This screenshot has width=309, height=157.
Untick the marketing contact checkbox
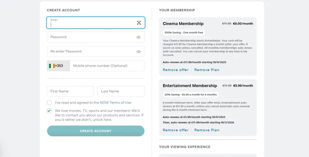pyautogui.click(x=49, y=111)
